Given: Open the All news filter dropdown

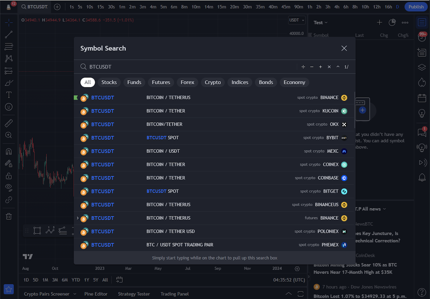Looking at the screenshot, I should click(x=374, y=209).
